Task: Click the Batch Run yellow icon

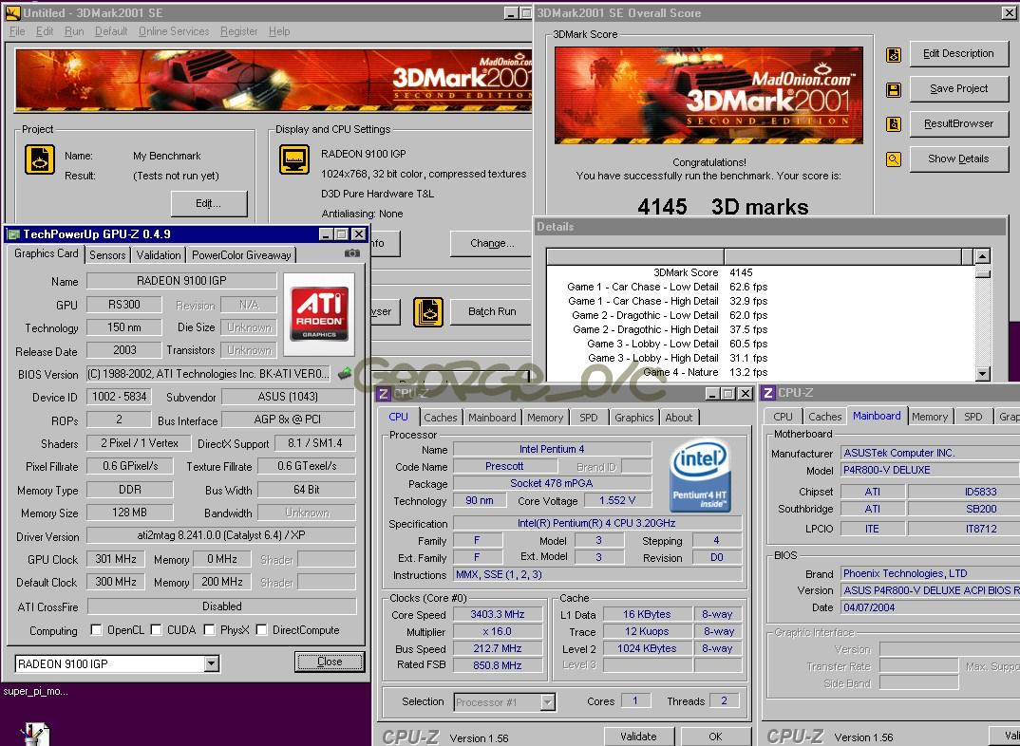Action: pyautogui.click(x=428, y=312)
